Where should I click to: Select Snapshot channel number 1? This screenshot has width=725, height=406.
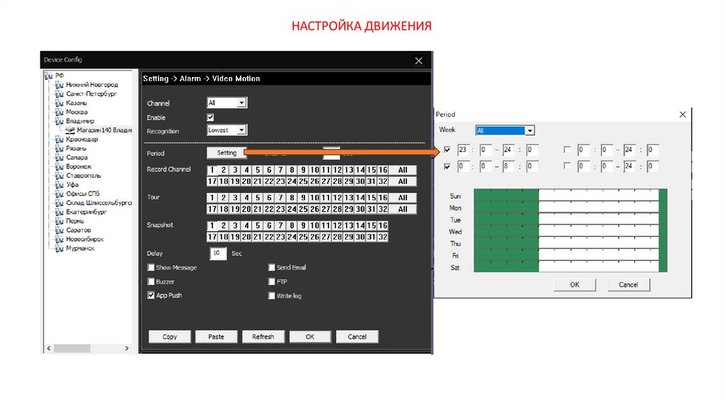point(212,226)
